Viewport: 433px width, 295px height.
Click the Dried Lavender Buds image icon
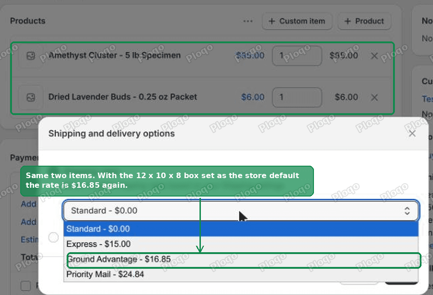click(31, 97)
